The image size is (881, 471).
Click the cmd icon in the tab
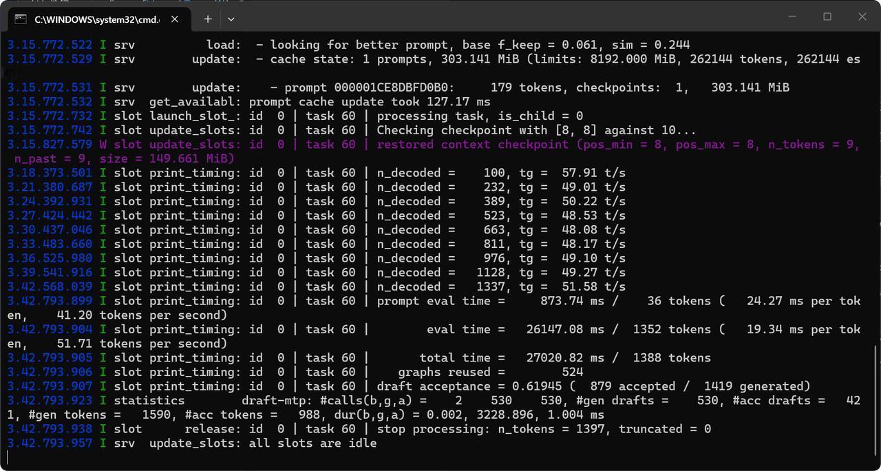tap(21, 19)
